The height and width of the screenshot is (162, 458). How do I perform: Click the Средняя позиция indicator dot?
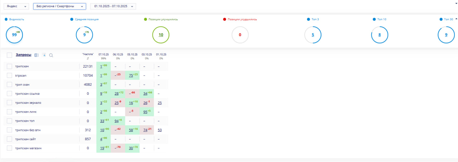pos(72,19)
